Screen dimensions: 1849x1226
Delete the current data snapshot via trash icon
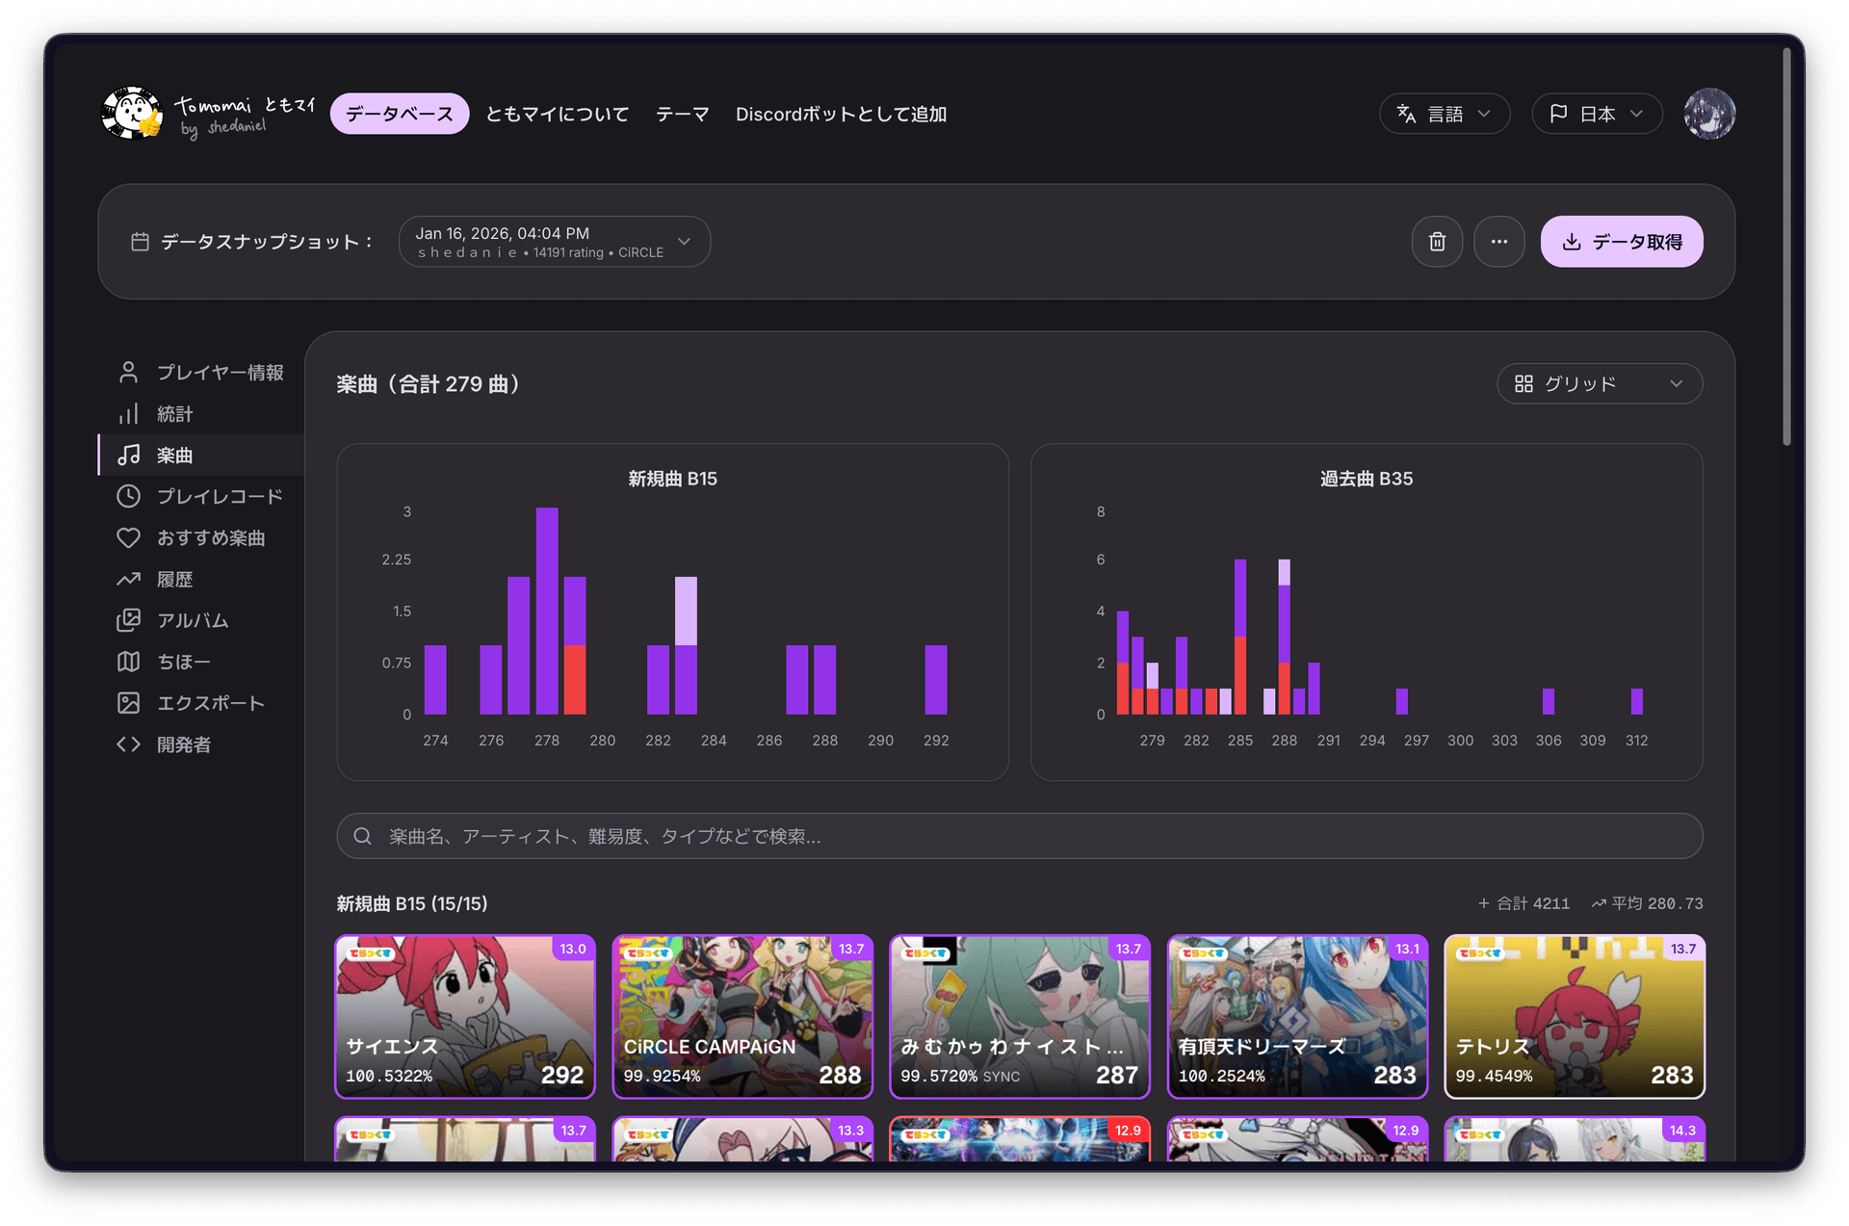[1437, 241]
